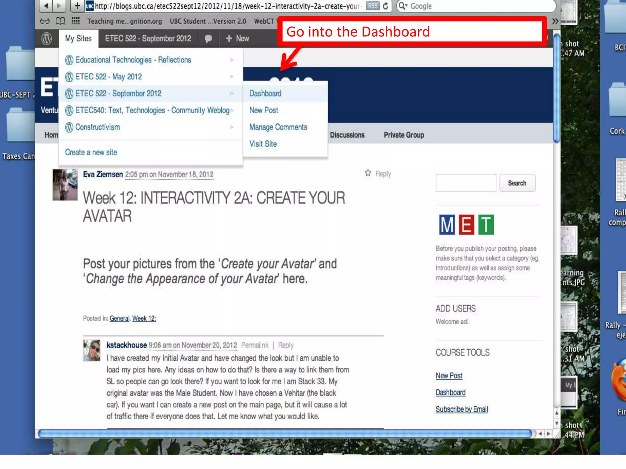The image size is (626, 469).
Task: Show Top Sites grid icon
Action: (x=75, y=21)
